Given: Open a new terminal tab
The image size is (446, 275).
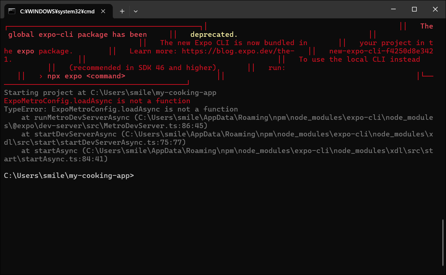Looking at the screenshot, I should click(122, 11).
